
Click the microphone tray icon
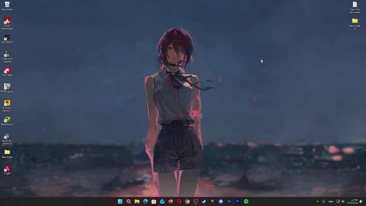click(324, 201)
